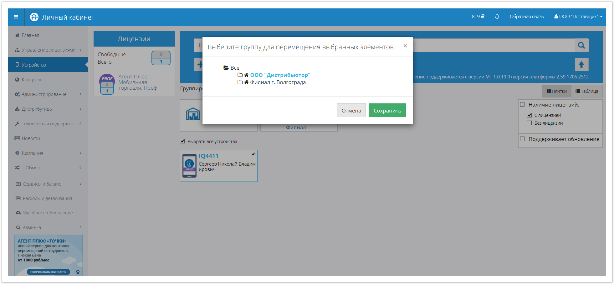The image size is (614, 284).
Task: Click the hamburger menu icon
Action: point(16,17)
